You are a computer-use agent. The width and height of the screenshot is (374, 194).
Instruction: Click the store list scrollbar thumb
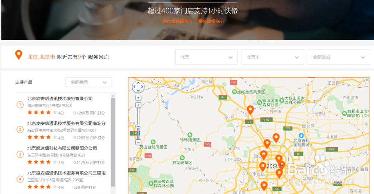(x=113, y=142)
